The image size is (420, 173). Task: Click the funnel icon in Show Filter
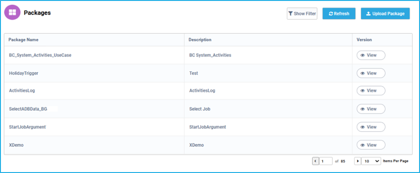[x=290, y=14]
